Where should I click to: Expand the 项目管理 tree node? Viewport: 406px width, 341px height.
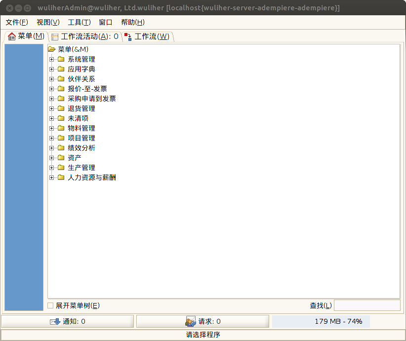click(x=52, y=138)
